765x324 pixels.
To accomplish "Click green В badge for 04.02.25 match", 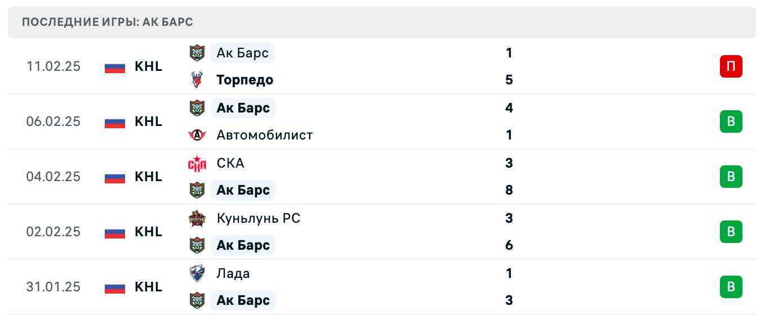I will (x=731, y=177).
